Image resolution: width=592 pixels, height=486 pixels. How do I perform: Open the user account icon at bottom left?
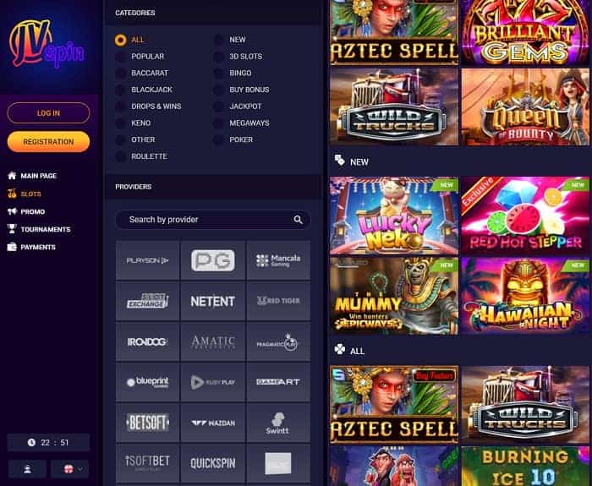[27, 469]
